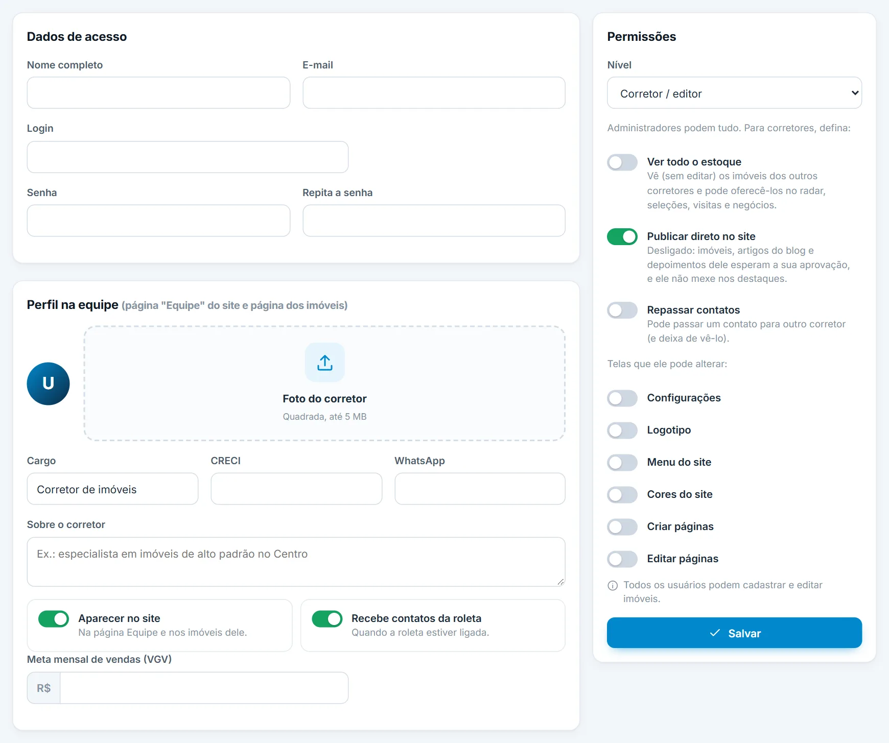Enable the Ver todo o estoque toggle

622,162
